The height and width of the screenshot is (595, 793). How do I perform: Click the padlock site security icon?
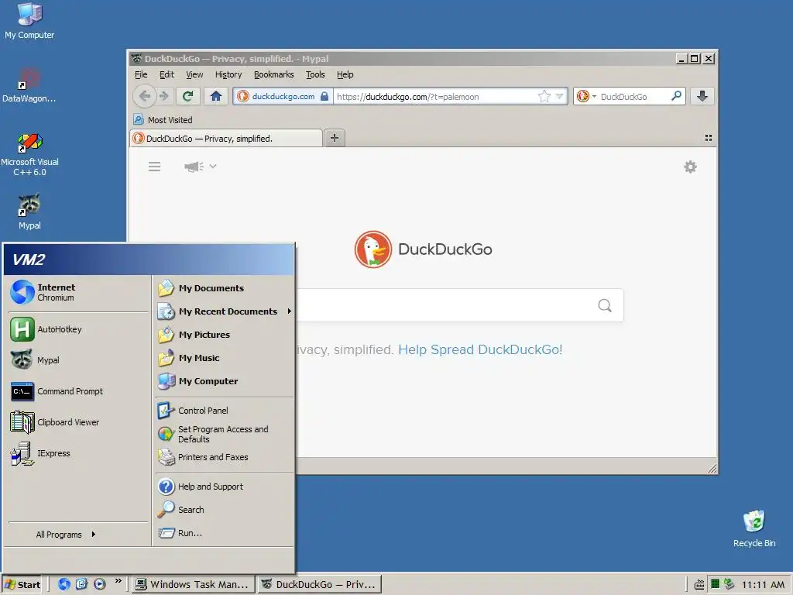[x=324, y=96]
